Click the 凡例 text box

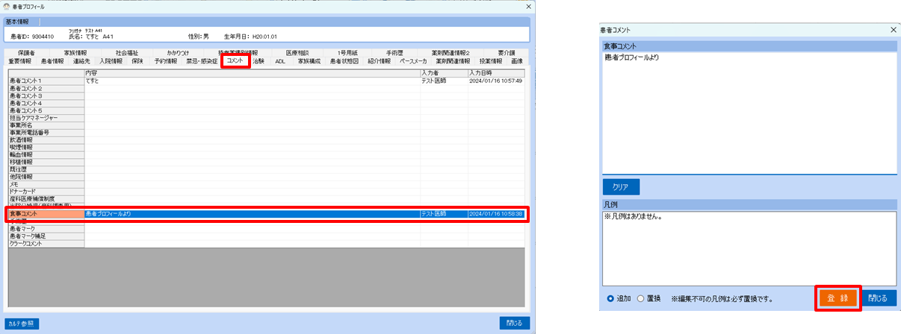pos(749,248)
